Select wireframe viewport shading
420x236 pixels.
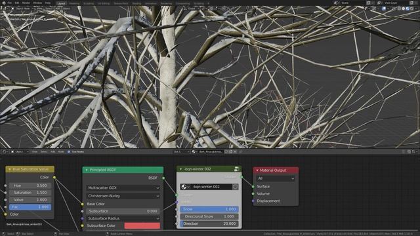(399, 9)
